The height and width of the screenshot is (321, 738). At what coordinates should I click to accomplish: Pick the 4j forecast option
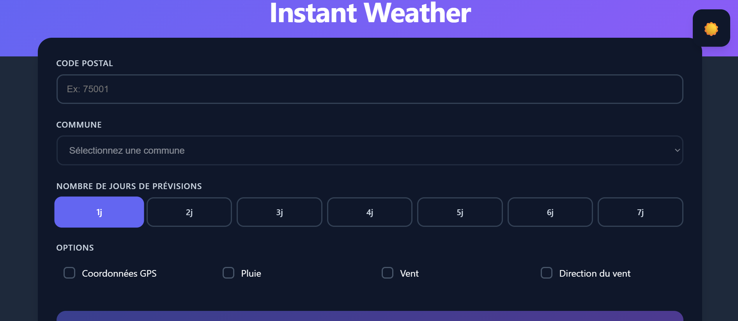[x=370, y=212]
